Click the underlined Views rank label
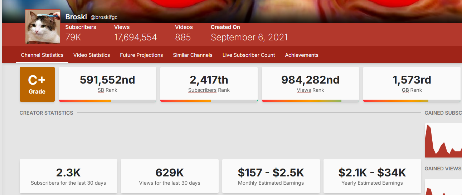The height and width of the screenshot is (195, 462). pyautogui.click(x=304, y=90)
